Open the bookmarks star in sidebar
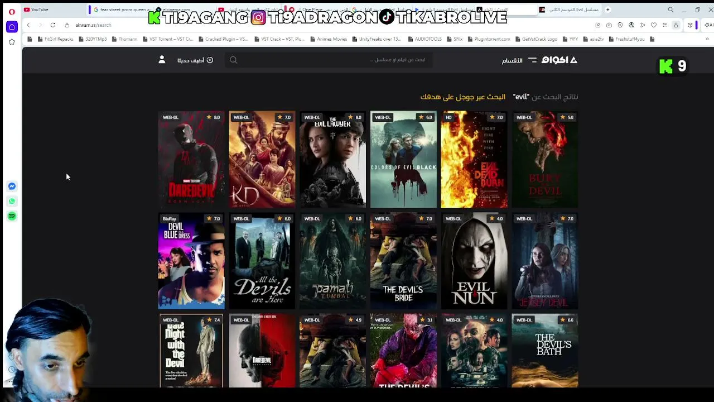Screen dimensions: 714x402 tap(12, 42)
